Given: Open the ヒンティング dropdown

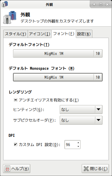Looking at the screenshot, I should point(81,110).
